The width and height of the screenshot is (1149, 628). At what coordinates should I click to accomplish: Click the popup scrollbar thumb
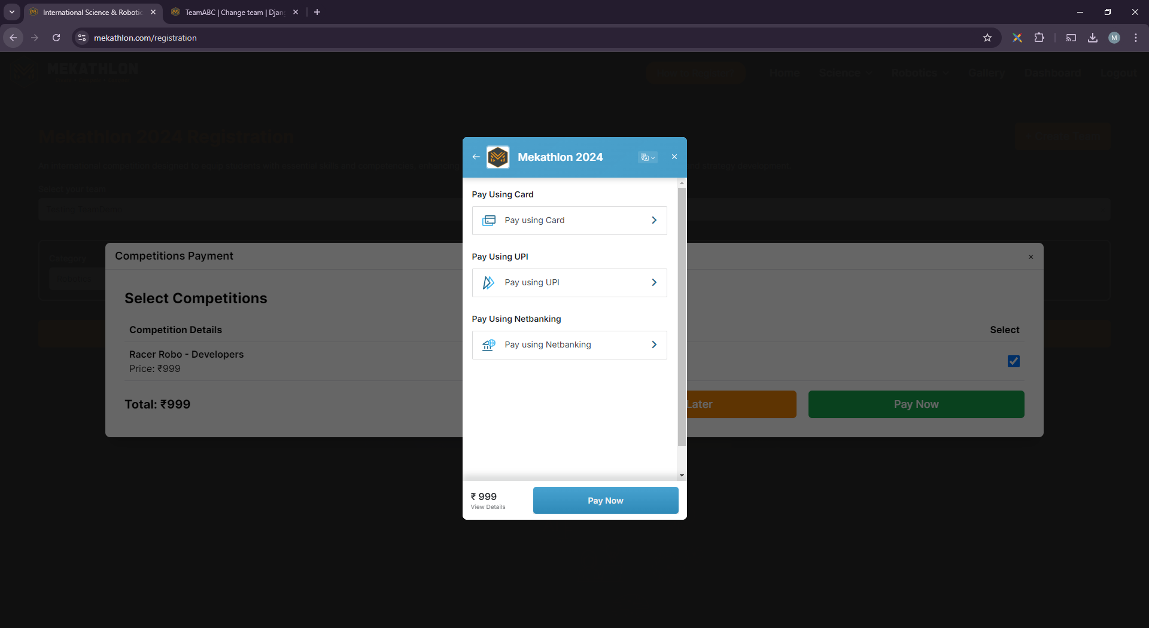(x=682, y=317)
